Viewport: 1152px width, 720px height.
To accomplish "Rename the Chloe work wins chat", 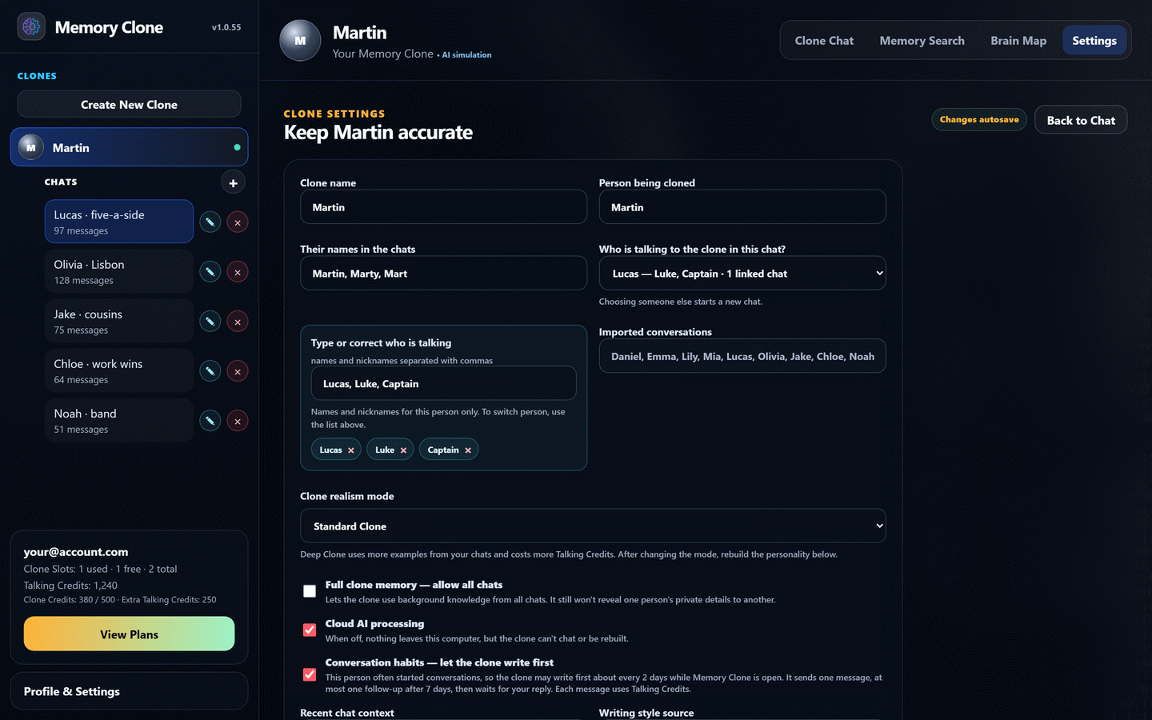I will point(210,371).
